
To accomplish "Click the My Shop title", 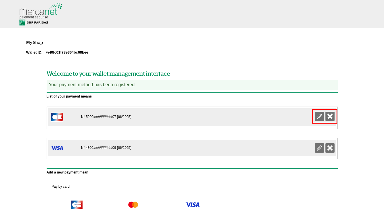I will [x=34, y=43].
